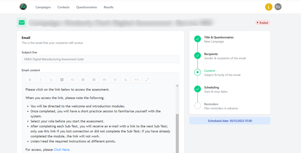Click the 'Click Here' link
Screen dimensions: 301x153
62,150
